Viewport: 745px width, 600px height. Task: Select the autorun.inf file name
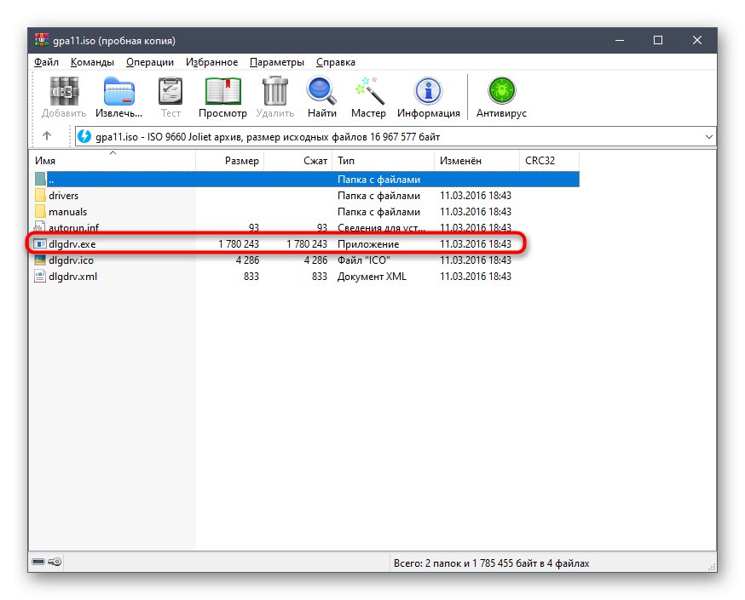click(x=73, y=228)
